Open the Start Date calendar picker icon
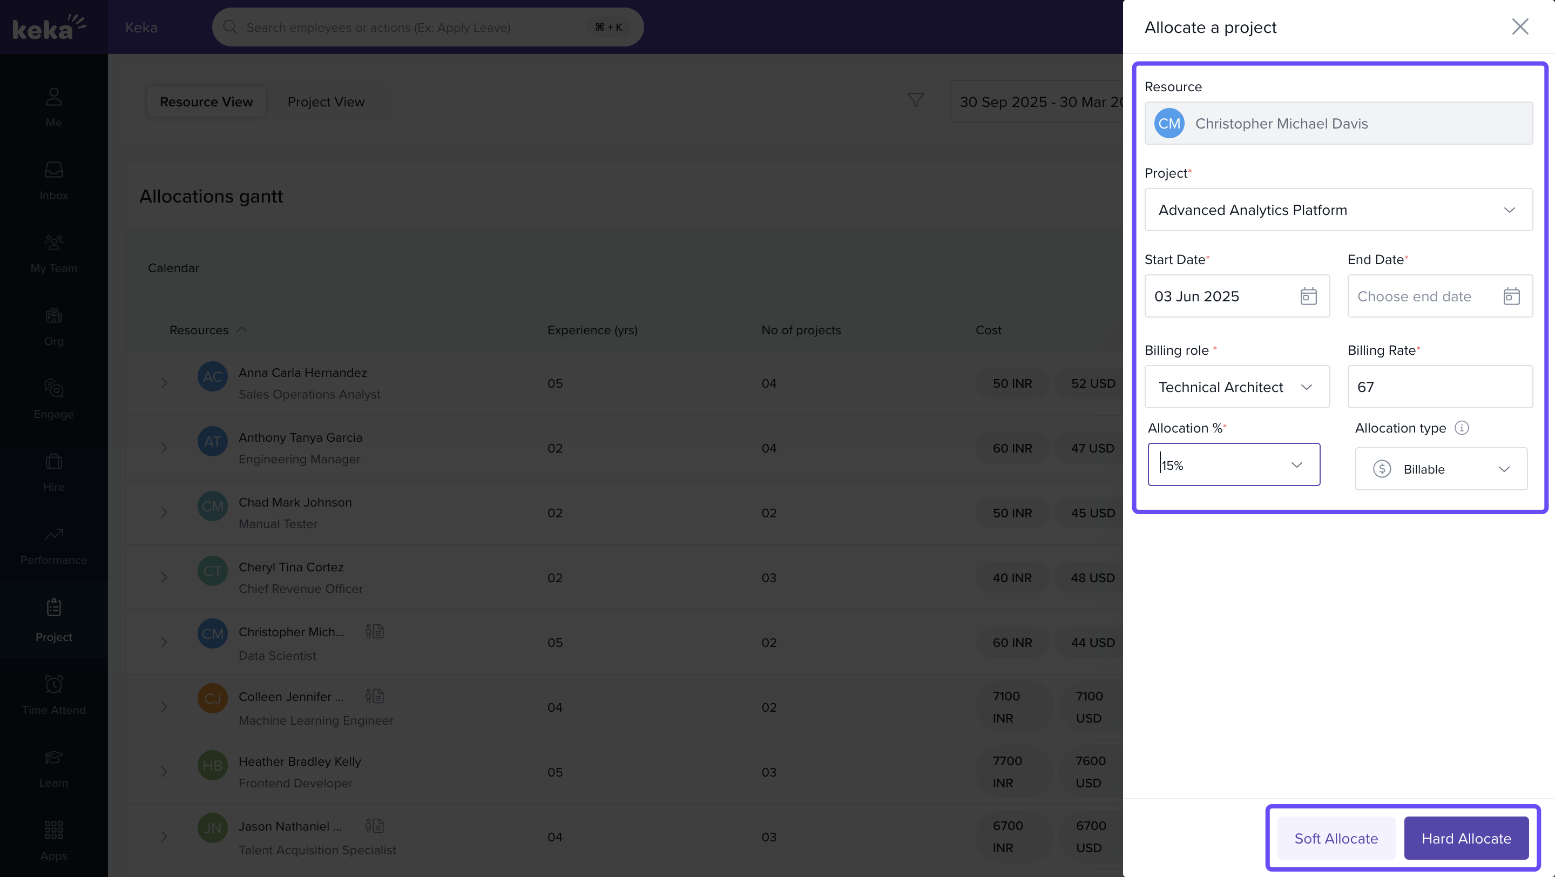1555x877 pixels. coord(1308,296)
